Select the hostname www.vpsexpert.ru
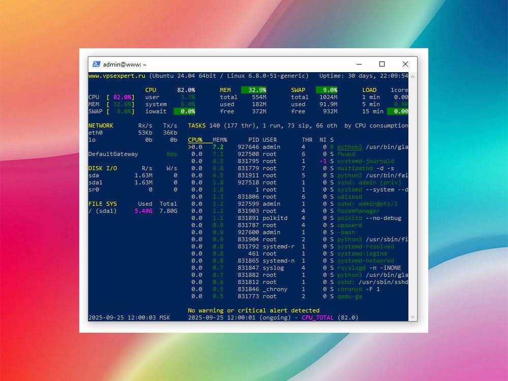508x381 pixels. [x=117, y=76]
